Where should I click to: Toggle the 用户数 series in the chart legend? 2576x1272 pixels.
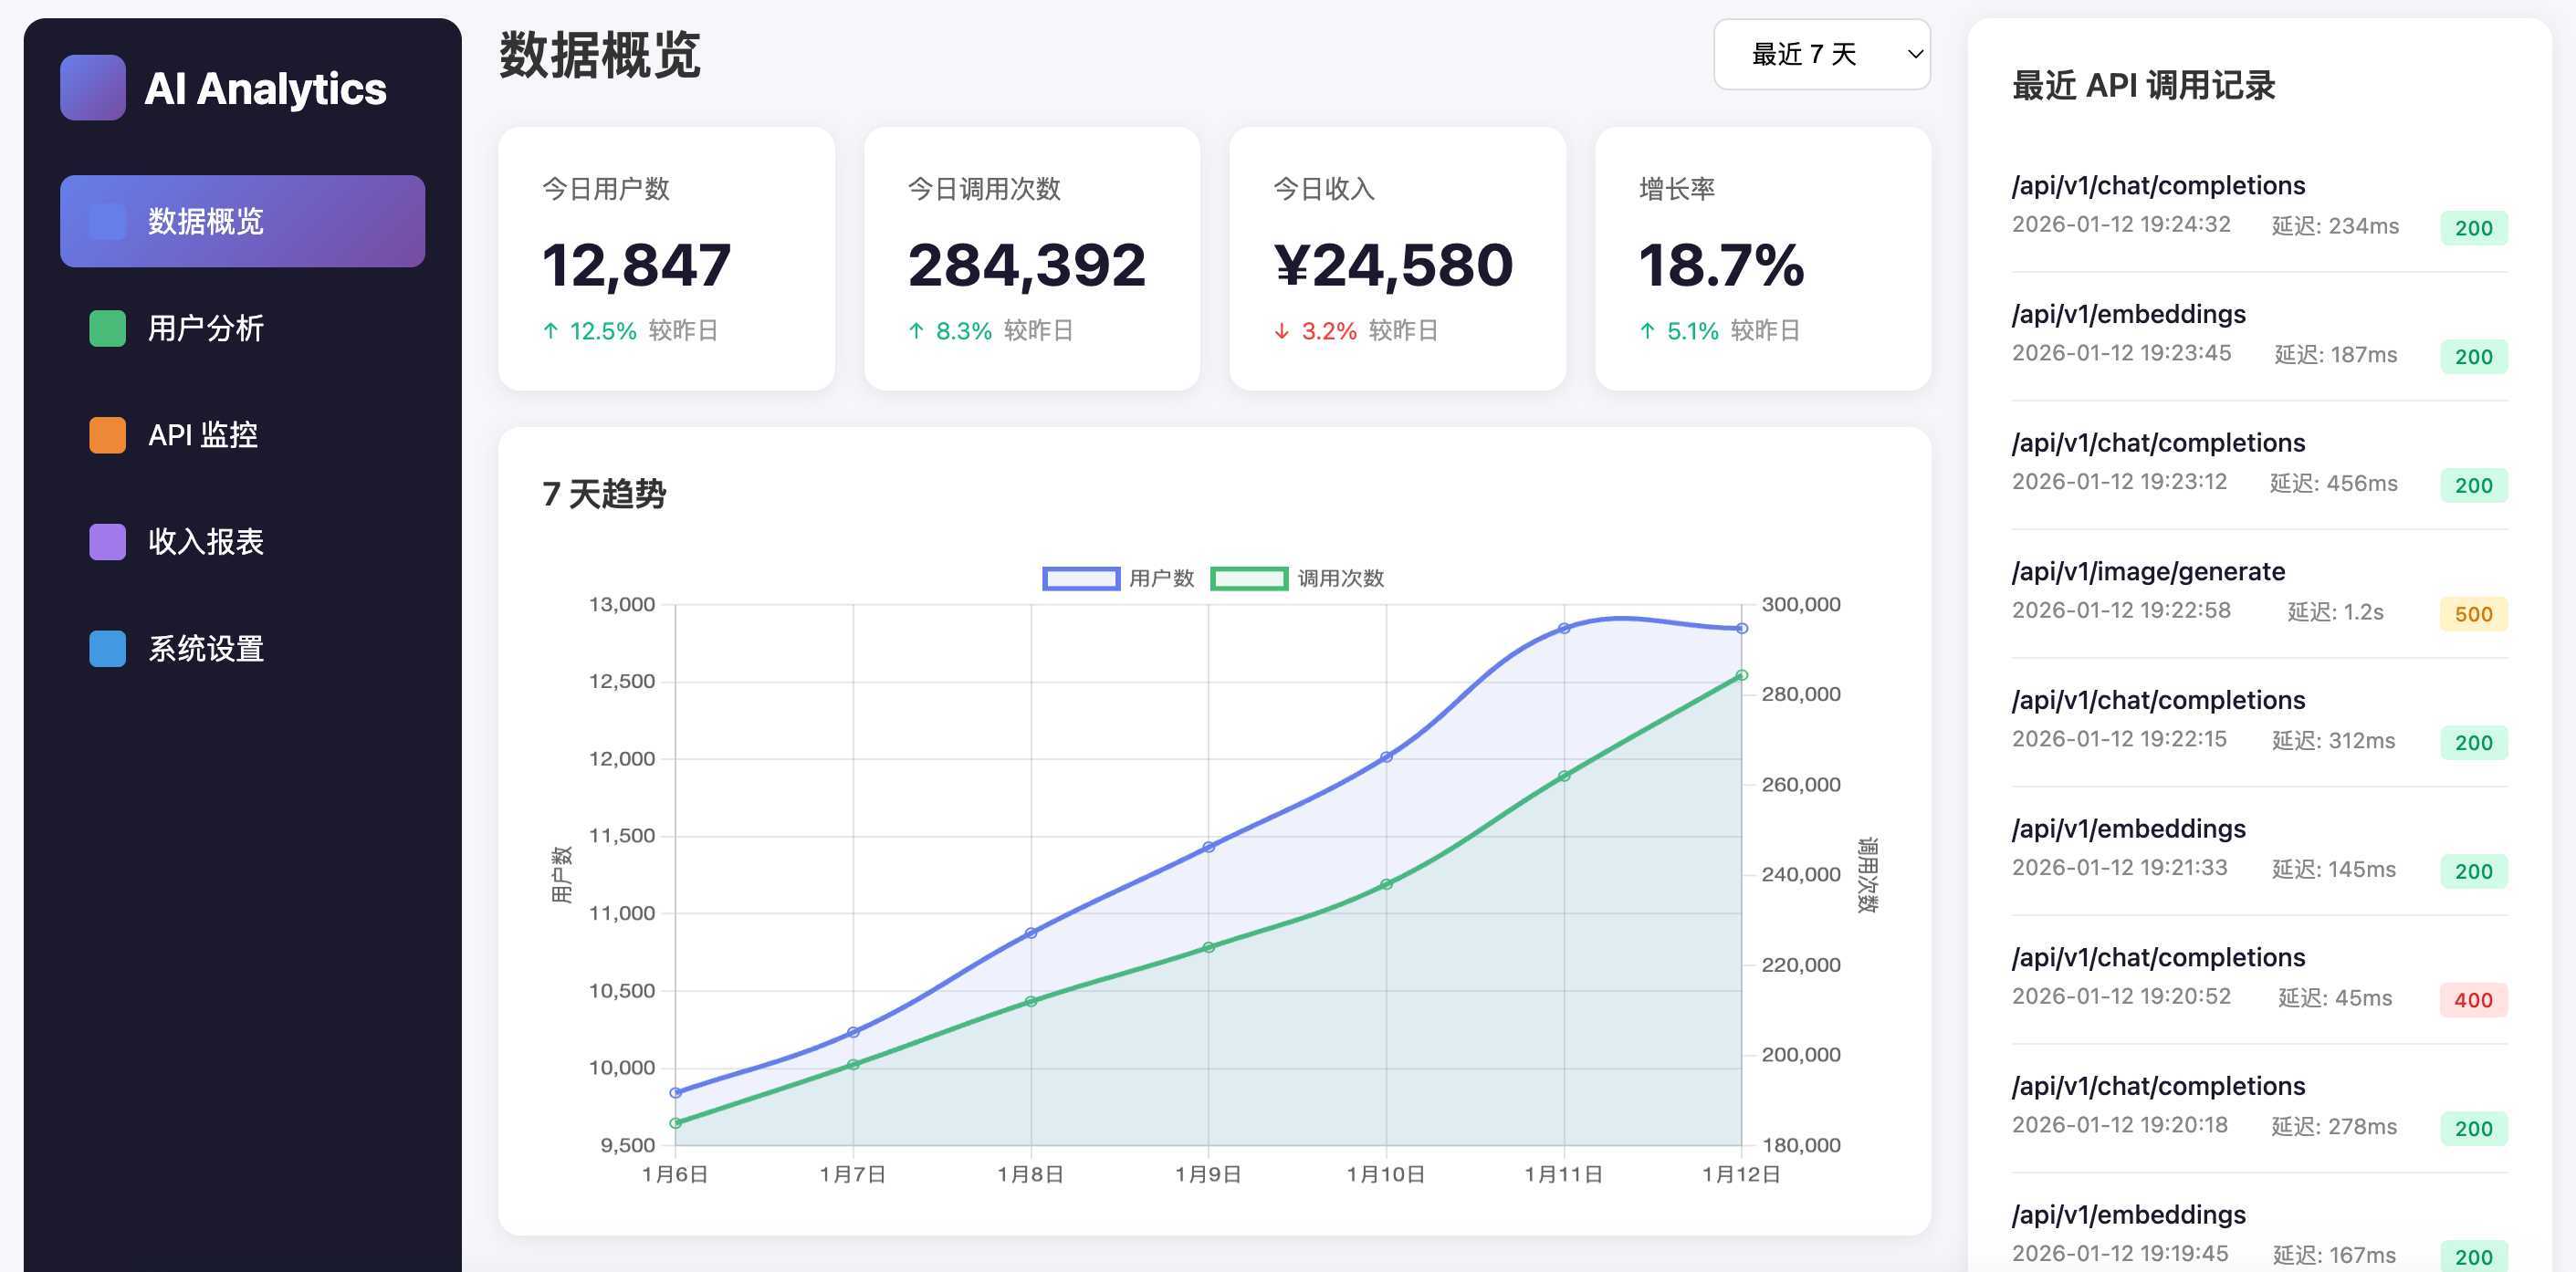tap(1120, 578)
